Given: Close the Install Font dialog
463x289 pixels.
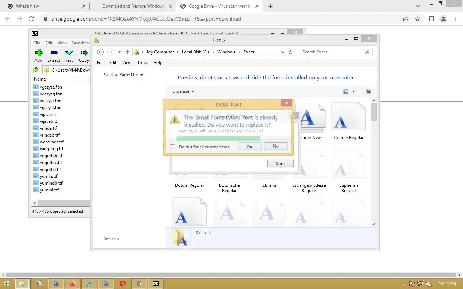Looking at the screenshot, I should coord(286,103).
